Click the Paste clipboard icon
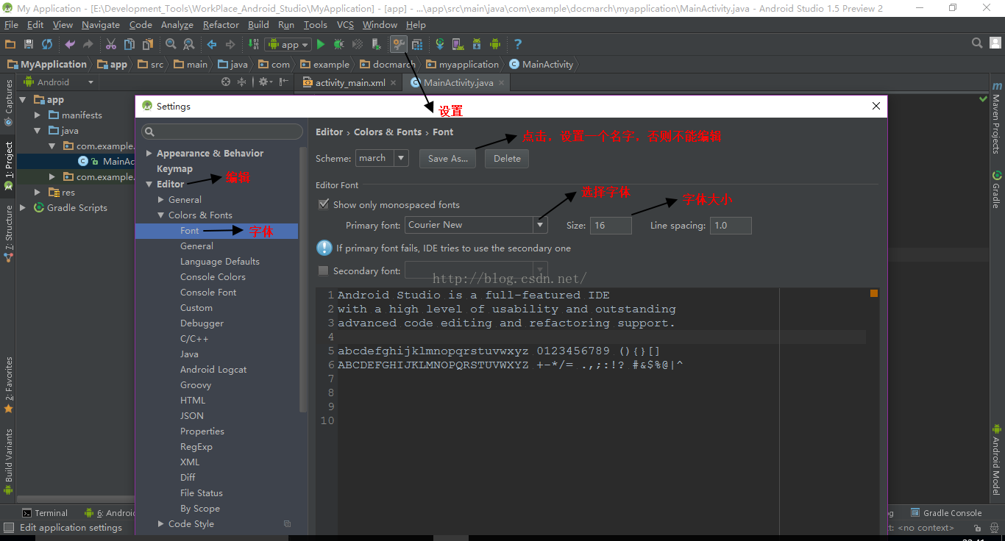The width and height of the screenshot is (1005, 541). 148,44
